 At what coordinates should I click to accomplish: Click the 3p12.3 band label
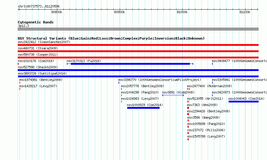[23, 26]
